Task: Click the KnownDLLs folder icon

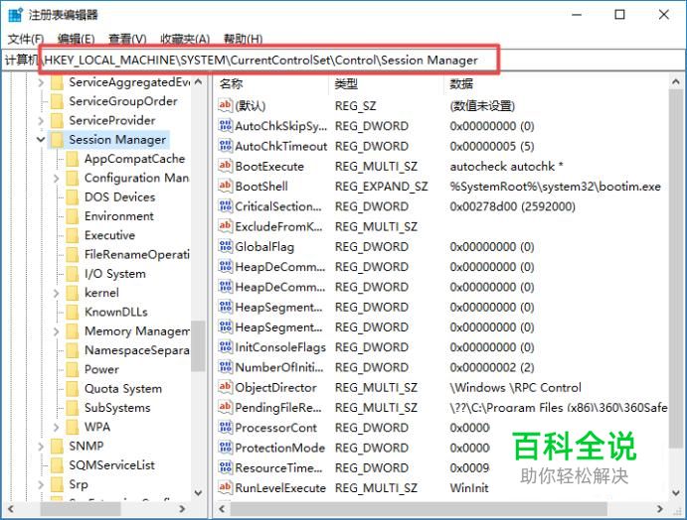Action: (73, 312)
